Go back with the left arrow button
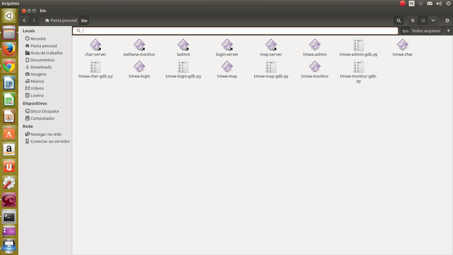 coord(24,20)
